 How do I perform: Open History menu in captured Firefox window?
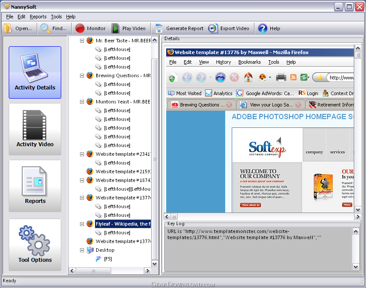(x=223, y=62)
